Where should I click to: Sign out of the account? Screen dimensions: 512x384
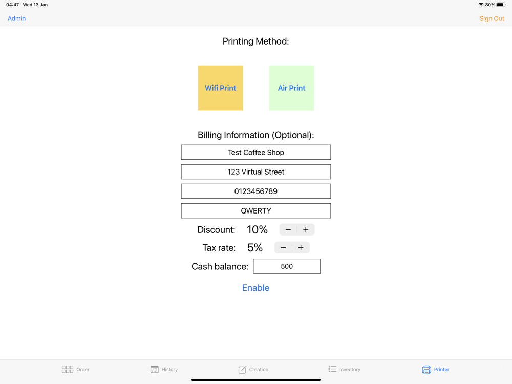coord(492,18)
